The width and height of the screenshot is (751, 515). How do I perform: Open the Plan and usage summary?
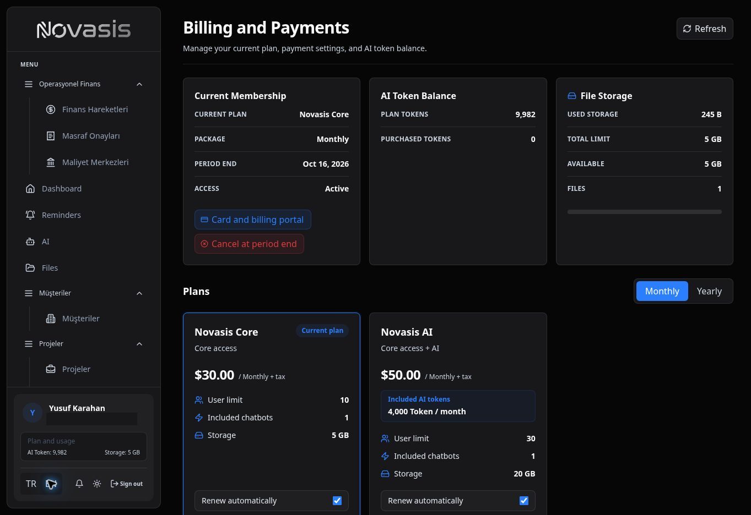84,446
